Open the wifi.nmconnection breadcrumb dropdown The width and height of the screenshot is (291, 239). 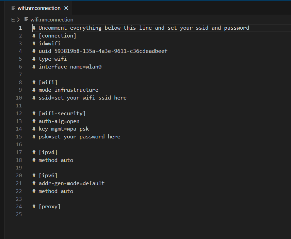(52, 20)
